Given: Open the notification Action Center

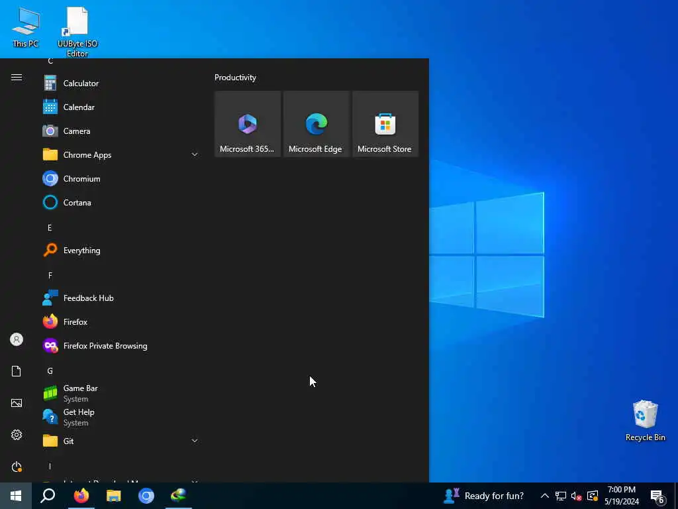Looking at the screenshot, I should click(x=657, y=496).
